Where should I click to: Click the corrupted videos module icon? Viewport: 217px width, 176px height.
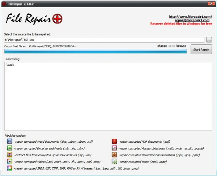click(x=9, y=162)
